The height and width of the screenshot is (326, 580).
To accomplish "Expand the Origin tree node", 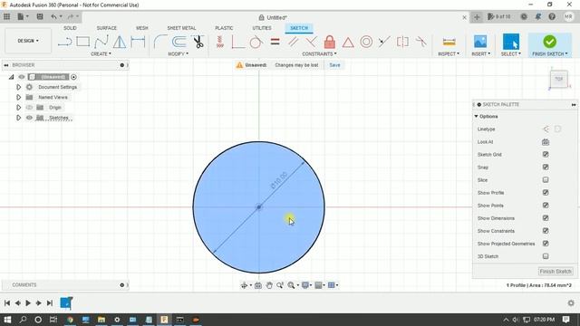I will [x=18, y=108].
